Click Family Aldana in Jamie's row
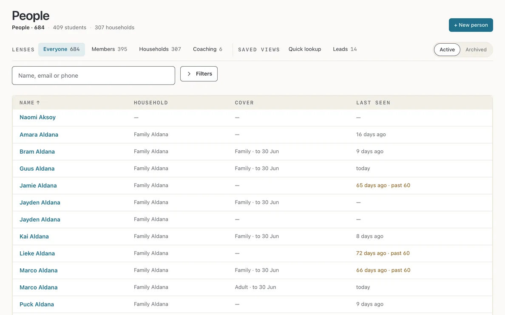This screenshot has height=315, width=505. 151,186
